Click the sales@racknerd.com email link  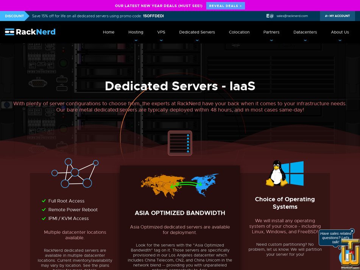(291, 16)
